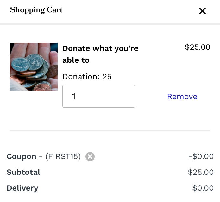Click the dash between Coupon and FIRST15
Screen dimensions: 220x202
pyautogui.click(x=41, y=156)
